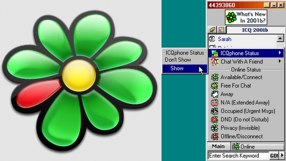Click the Offline/Disconnect red flower icon

pos(214,136)
